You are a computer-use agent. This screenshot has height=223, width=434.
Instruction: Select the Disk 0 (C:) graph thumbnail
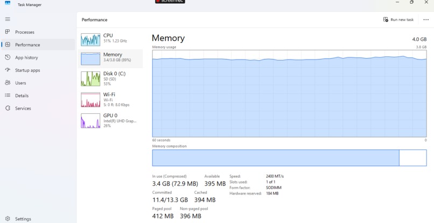click(x=90, y=79)
